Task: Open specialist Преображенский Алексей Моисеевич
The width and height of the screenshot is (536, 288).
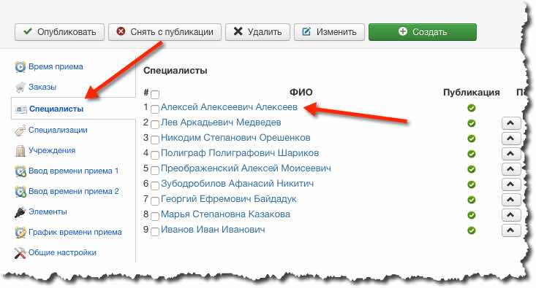Action: point(246,168)
